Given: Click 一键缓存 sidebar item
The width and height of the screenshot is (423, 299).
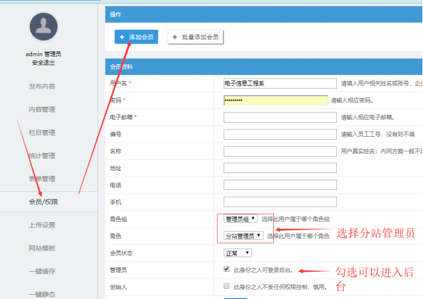Looking at the screenshot, I should [42, 271].
